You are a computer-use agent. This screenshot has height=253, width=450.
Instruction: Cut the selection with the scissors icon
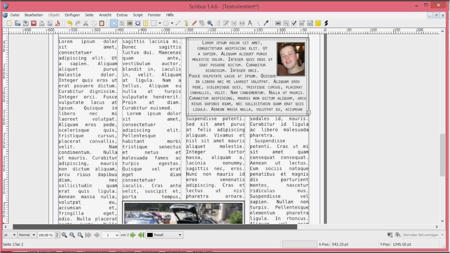tap(85, 23)
